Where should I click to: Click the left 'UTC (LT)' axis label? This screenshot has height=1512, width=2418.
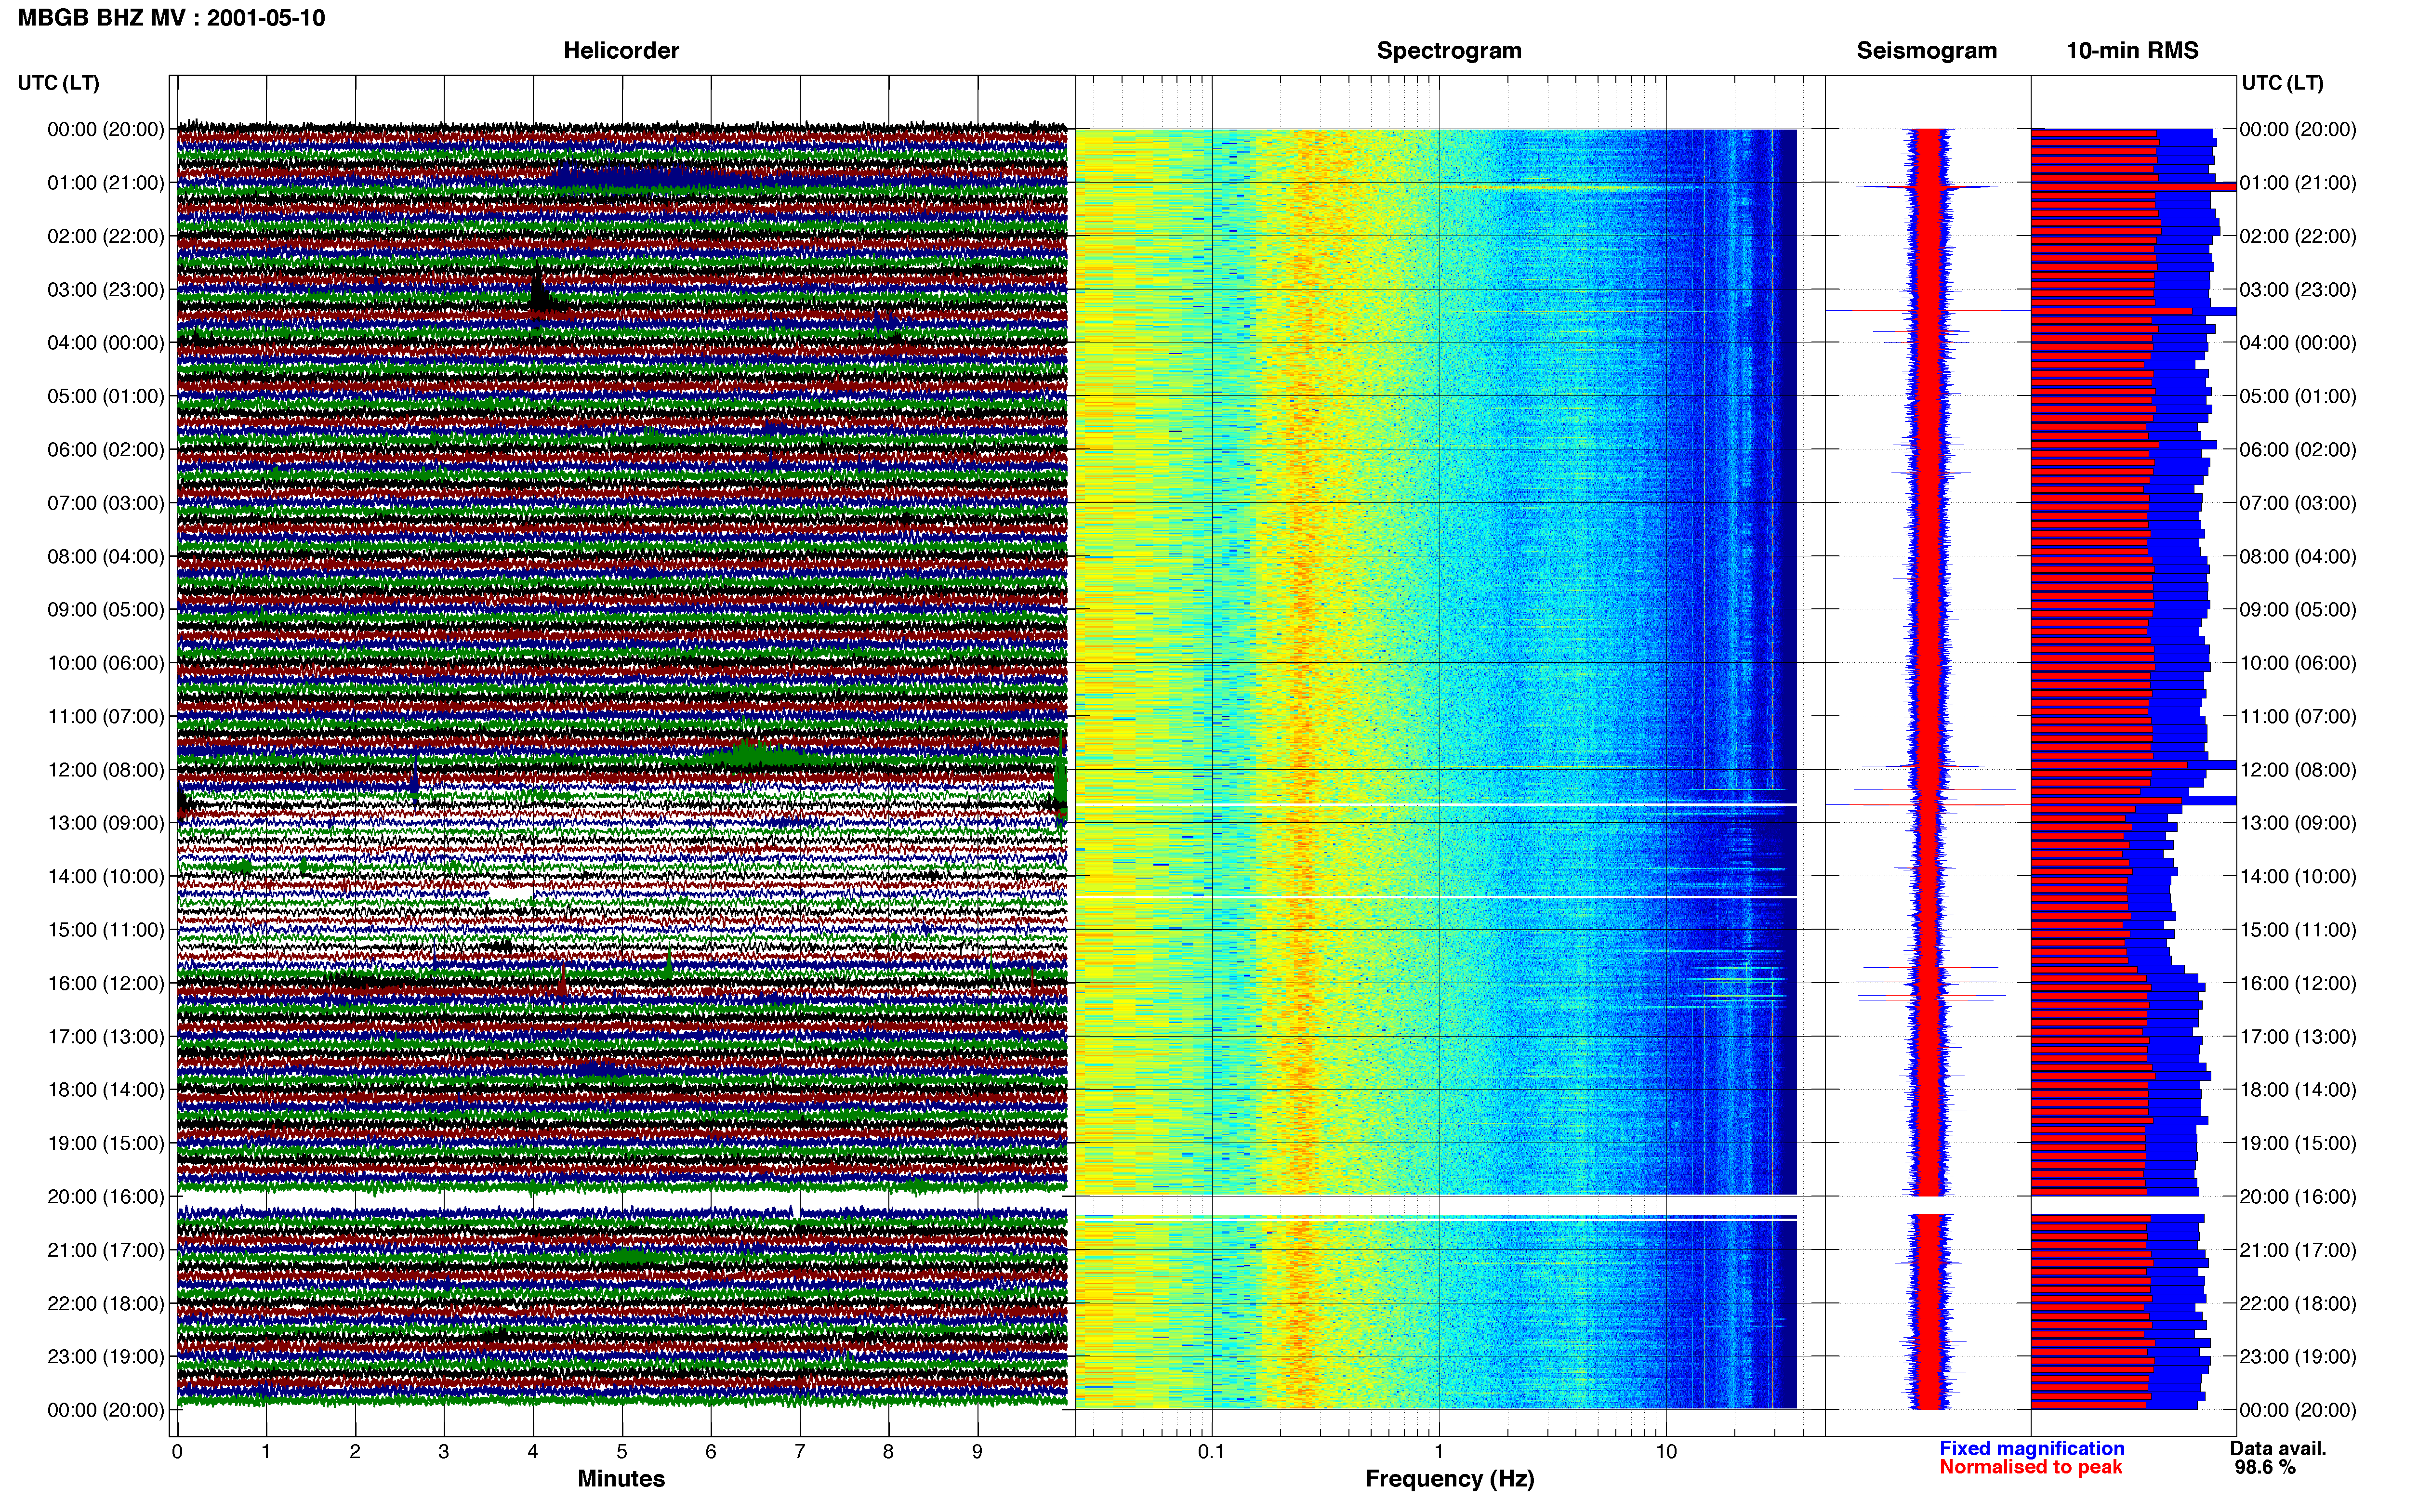[x=58, y=83]
